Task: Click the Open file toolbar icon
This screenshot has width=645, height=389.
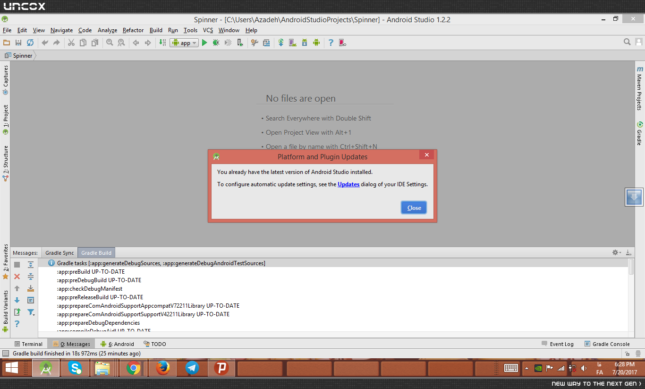Action: pyautogui.click(x=7, y=43)
